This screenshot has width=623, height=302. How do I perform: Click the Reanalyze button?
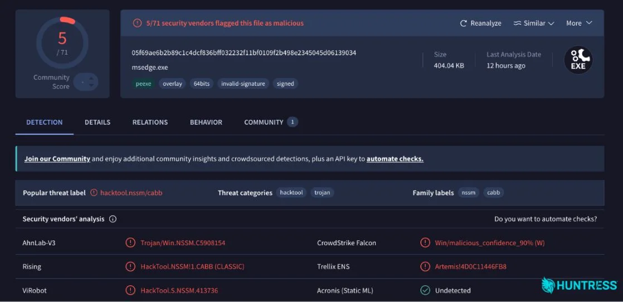481,23
